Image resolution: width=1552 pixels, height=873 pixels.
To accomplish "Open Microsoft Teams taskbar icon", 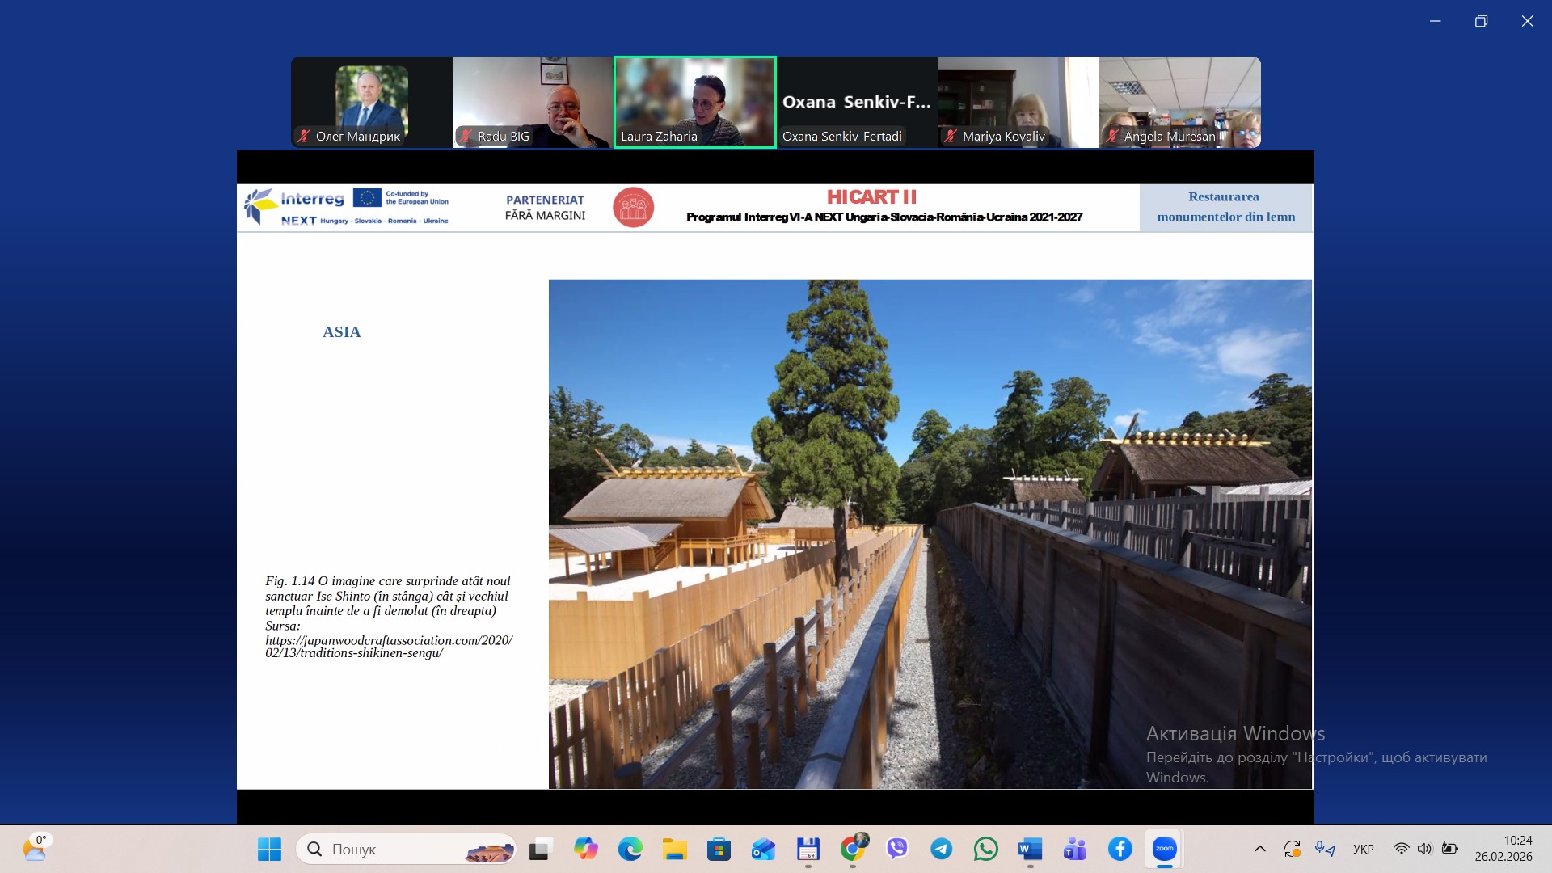I will 1074,849.
